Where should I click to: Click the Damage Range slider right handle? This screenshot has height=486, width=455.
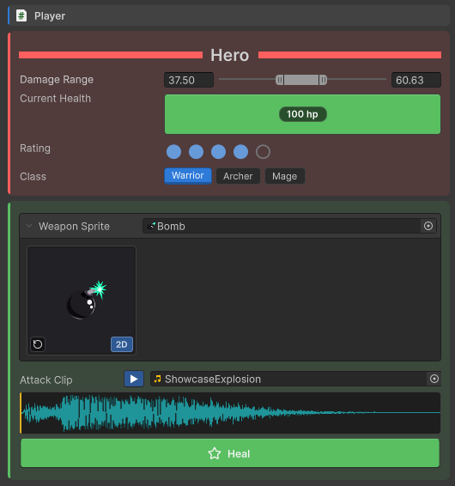[x=323, y=80]
